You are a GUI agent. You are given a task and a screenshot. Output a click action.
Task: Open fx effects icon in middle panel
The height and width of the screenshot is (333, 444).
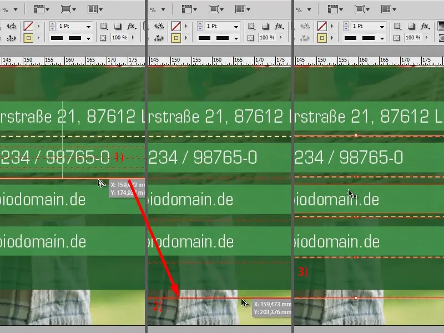pyautogui.click(x=279, y=26)
